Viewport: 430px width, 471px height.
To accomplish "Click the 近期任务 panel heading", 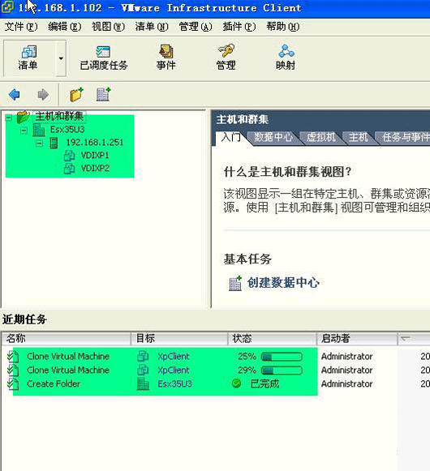I will point(24,319).
